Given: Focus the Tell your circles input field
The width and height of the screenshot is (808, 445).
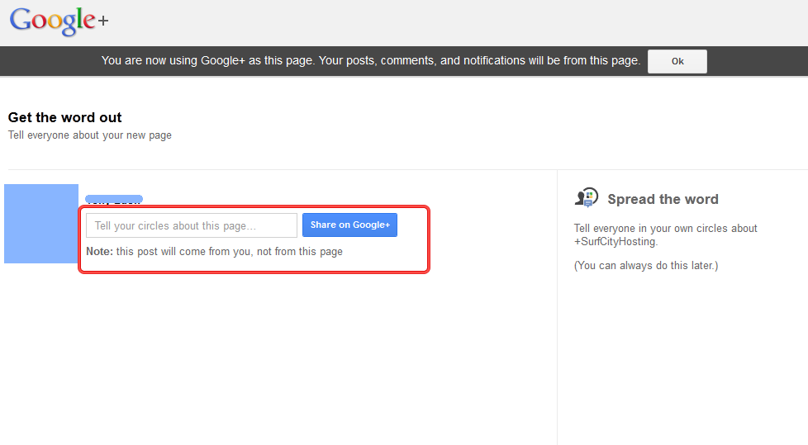Looking at the screenshot, I should [x=191, y=225].
